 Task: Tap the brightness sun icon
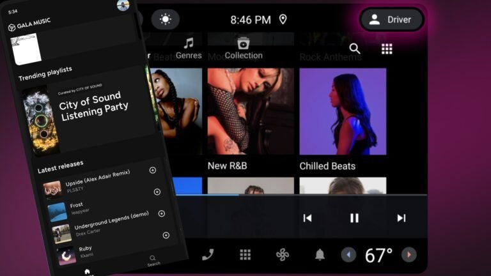coord(166,19)
